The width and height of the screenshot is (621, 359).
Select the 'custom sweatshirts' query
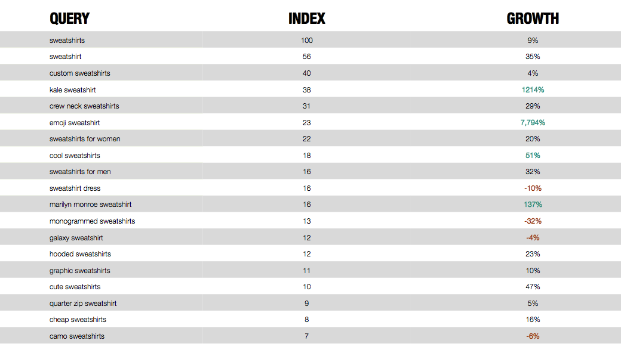pyautogui.click(x=79, y=73)
